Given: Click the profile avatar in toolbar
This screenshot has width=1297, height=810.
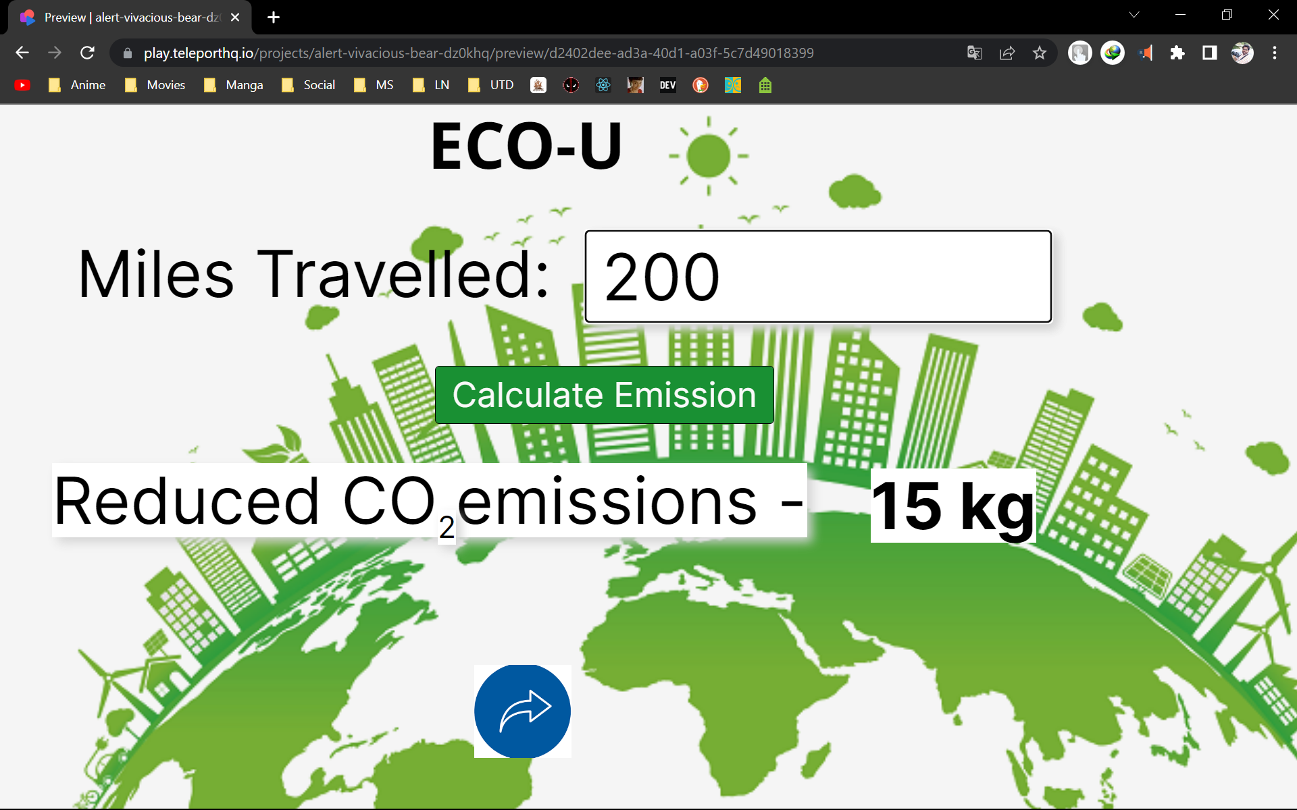Looking at the screenshot, I should pos(1242,53).
